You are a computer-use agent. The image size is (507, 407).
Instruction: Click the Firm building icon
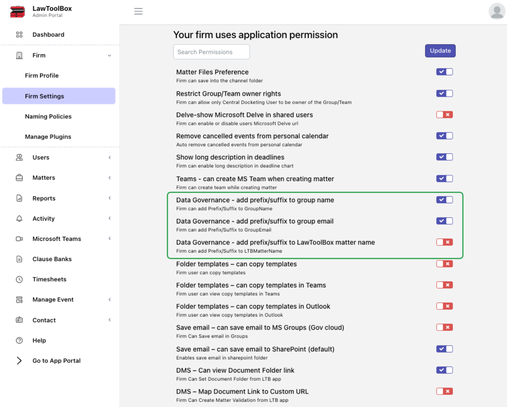click(x=19, y=55)
